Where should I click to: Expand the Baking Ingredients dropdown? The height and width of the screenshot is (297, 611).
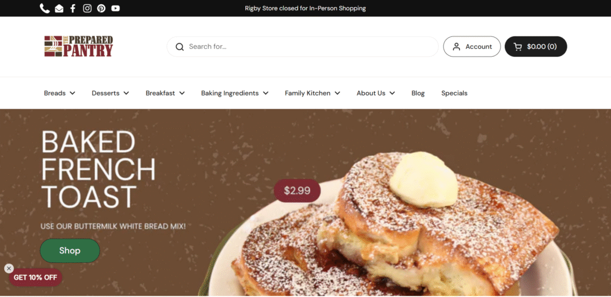click(234, 93)
